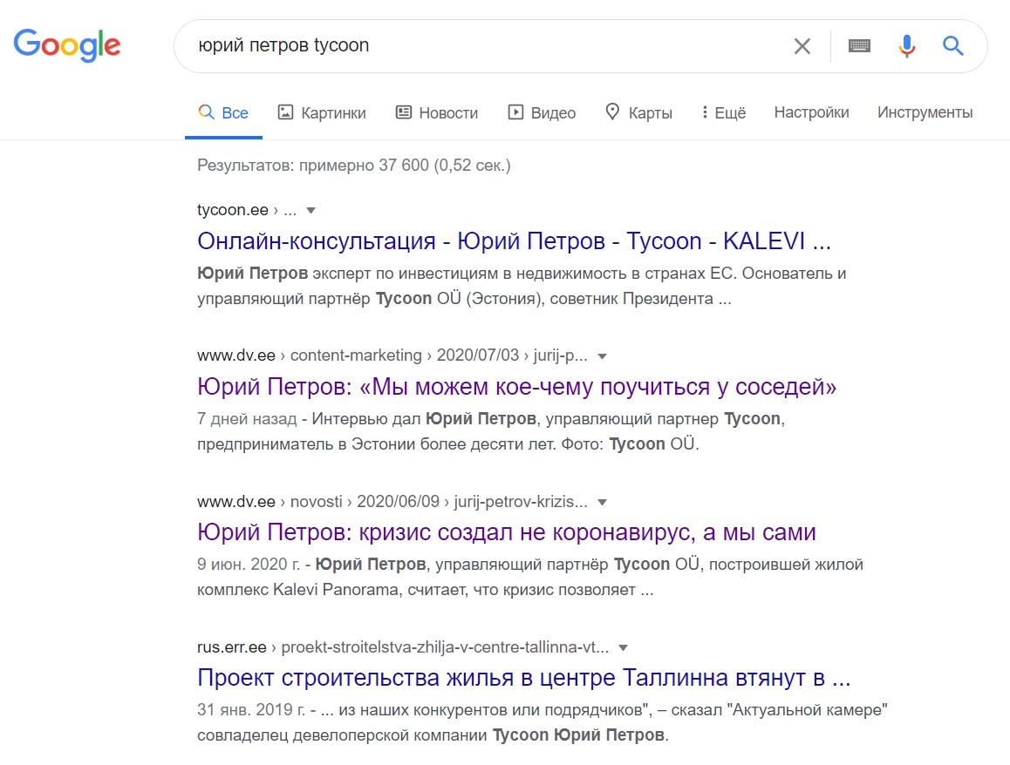The height and width of the screenshot is (765, 1010).
Task: Open Настройки search settings
Action: [811, 112]
